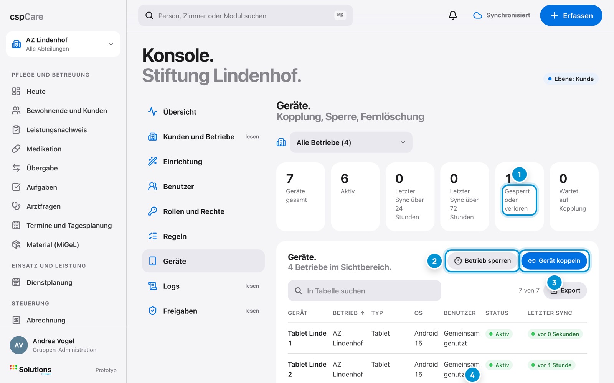Viewport: 614px width, 383px height.
Task: Click Betrieb sperren button
Action: click(482, 261)
